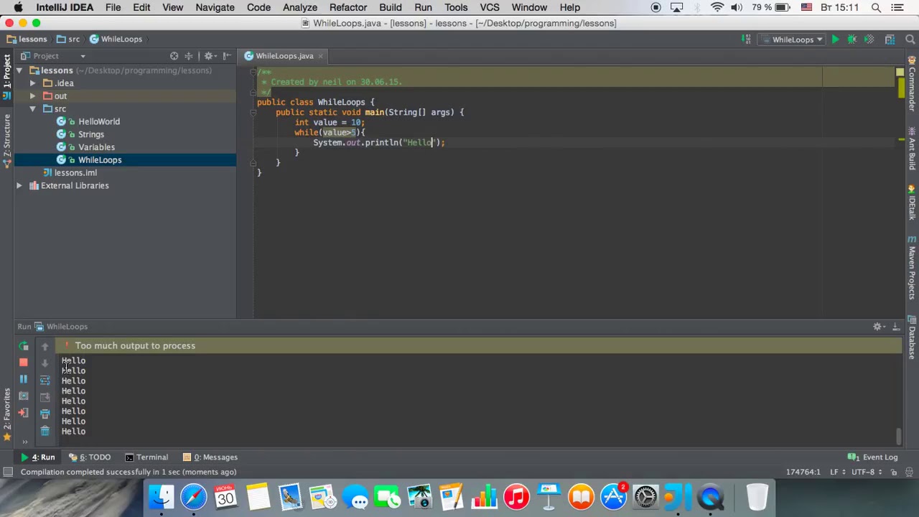Open the 4: Run tool window tab
The width and height of the screenshot is (919, 517).
pyautogui.click(x=37, y=457)
